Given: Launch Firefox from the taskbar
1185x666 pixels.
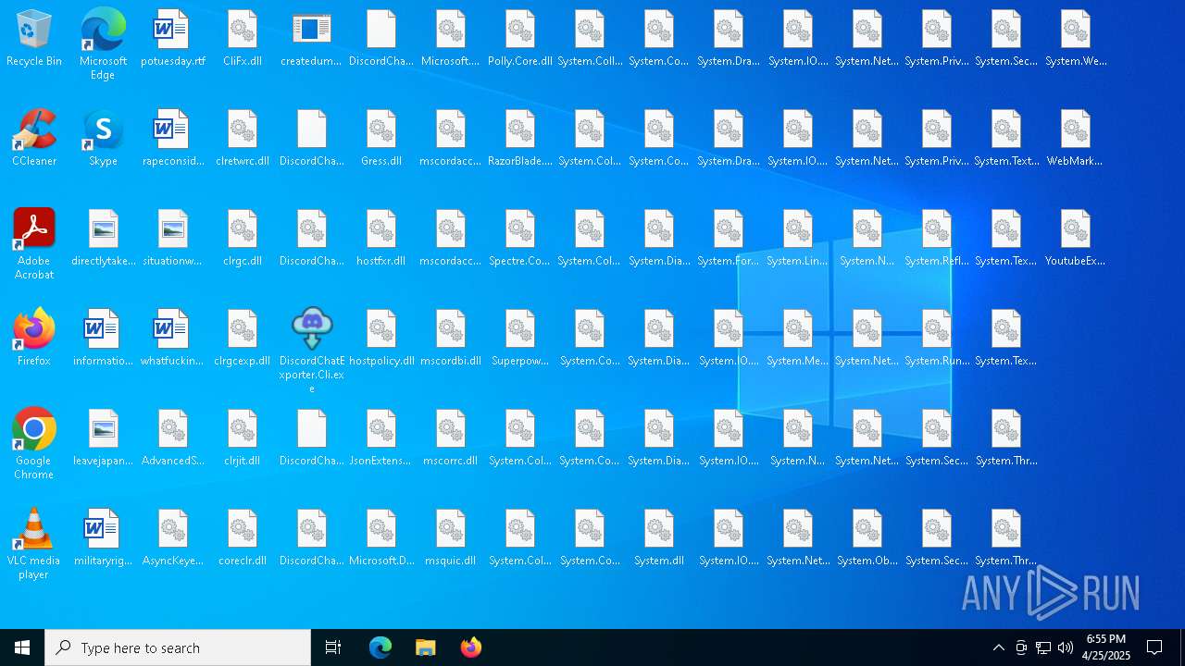Looking at the screenshot, I should coord(471,647).
